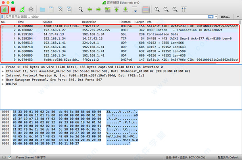Select packet 6 UDP Len=643 row

click(x=120, y=47)
